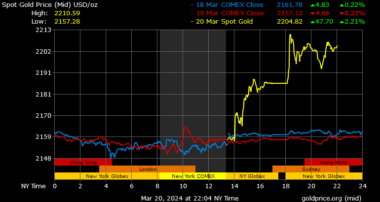Click the green up arrow beside 4.83

click(313, 5)
